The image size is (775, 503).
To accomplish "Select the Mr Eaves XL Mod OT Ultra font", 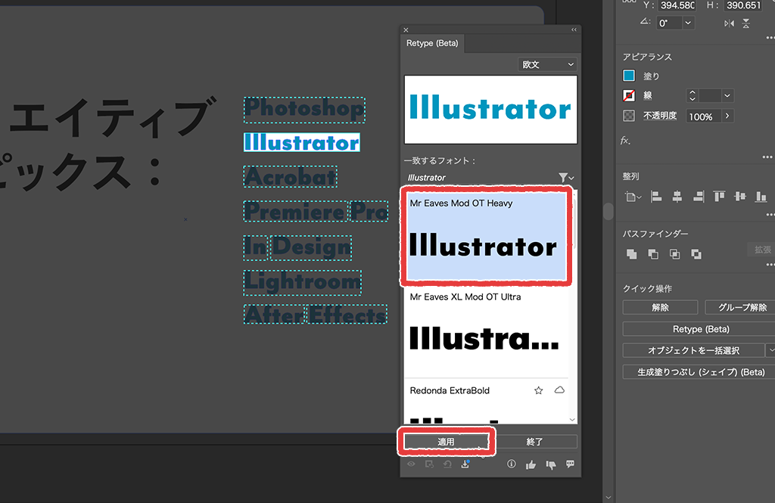I will [x=486, y=332].
